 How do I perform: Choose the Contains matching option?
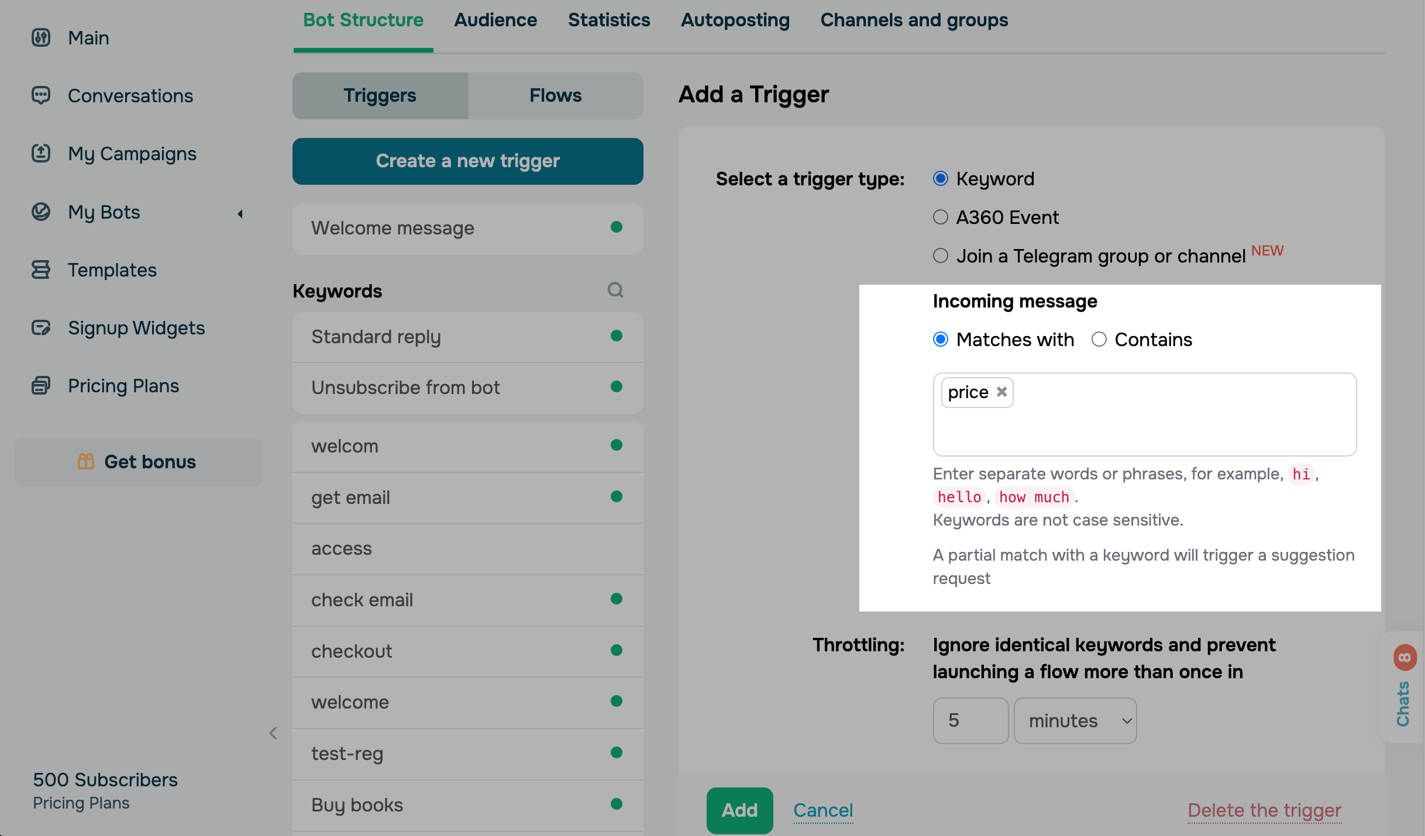coord(1099,340)
